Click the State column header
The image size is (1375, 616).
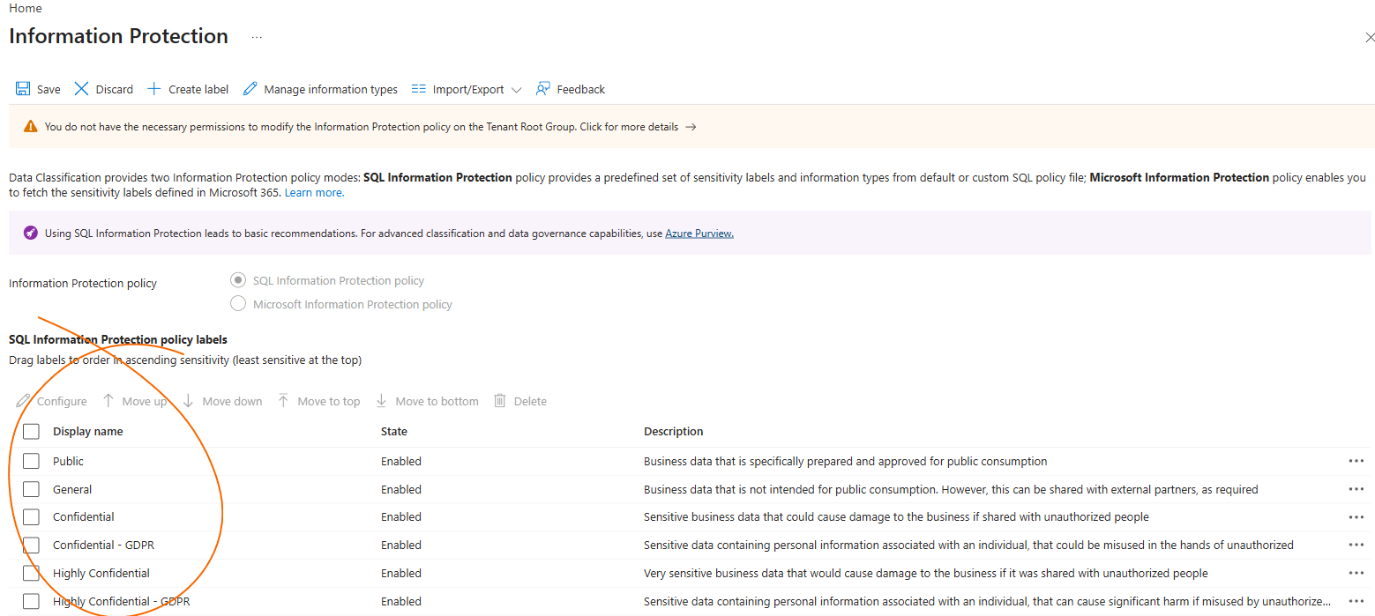(x=394, y=432)
